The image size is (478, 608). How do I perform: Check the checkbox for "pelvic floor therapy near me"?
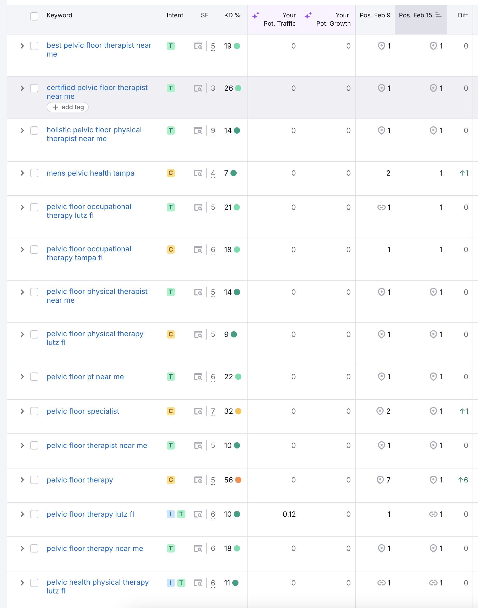(34, 549)
